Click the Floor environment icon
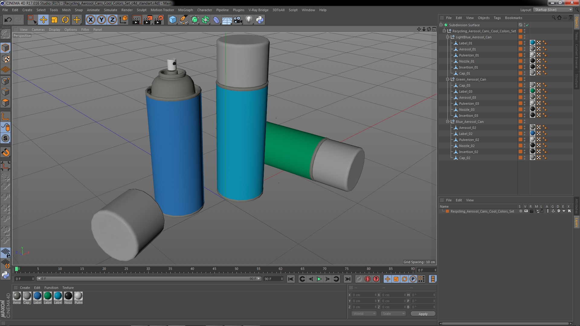The image size is (580, 326). [227, 20]
